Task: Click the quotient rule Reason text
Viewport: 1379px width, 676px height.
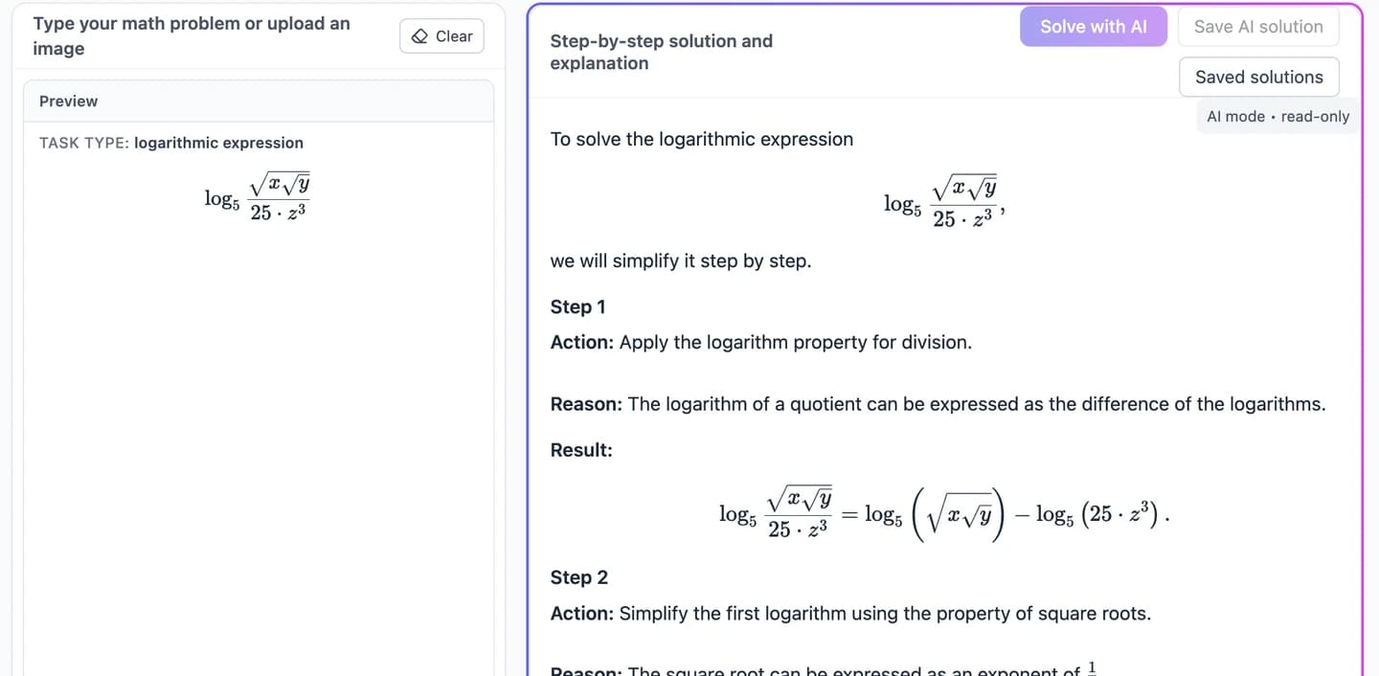Action: [977, 403]
